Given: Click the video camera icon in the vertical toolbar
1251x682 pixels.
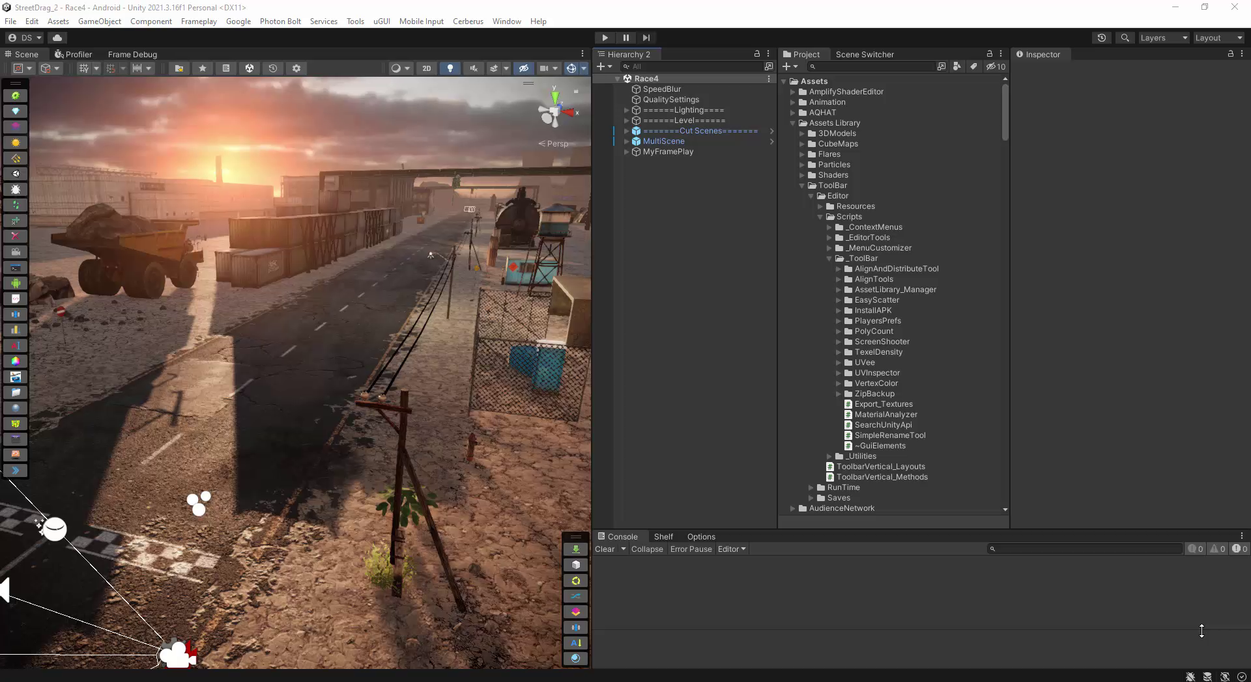Looking at the screenshot, I should tap(16, 252).
